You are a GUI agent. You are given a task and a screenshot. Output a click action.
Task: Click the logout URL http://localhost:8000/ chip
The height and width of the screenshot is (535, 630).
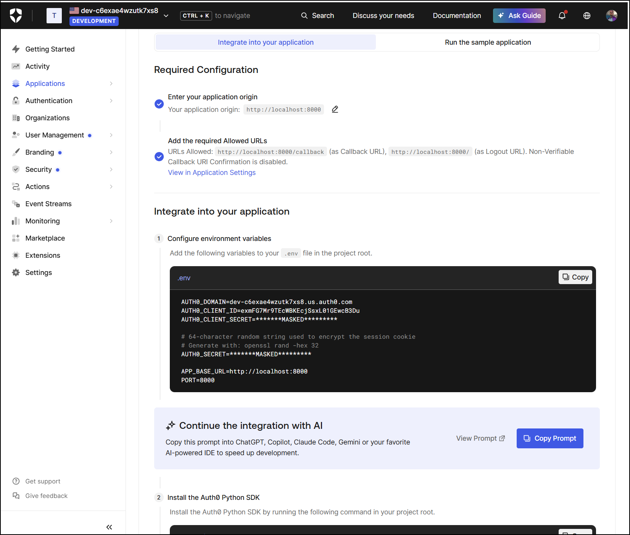pyautogui.click(x=430, y=152)
